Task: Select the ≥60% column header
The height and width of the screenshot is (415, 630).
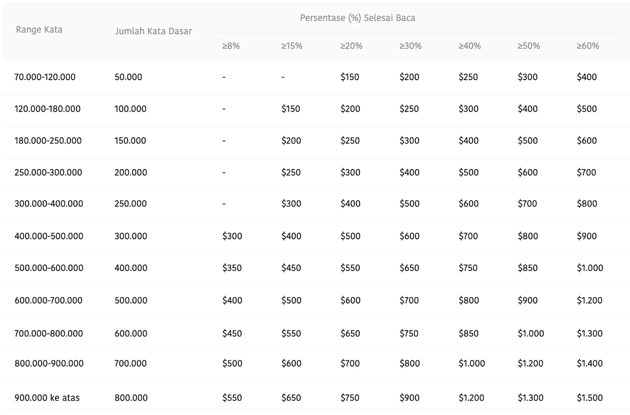Action: 588,46
